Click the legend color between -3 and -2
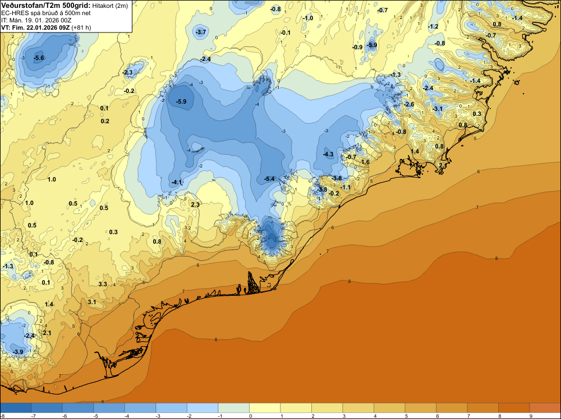The width and height of the screenshot is (561, 419). pos(171,408)
